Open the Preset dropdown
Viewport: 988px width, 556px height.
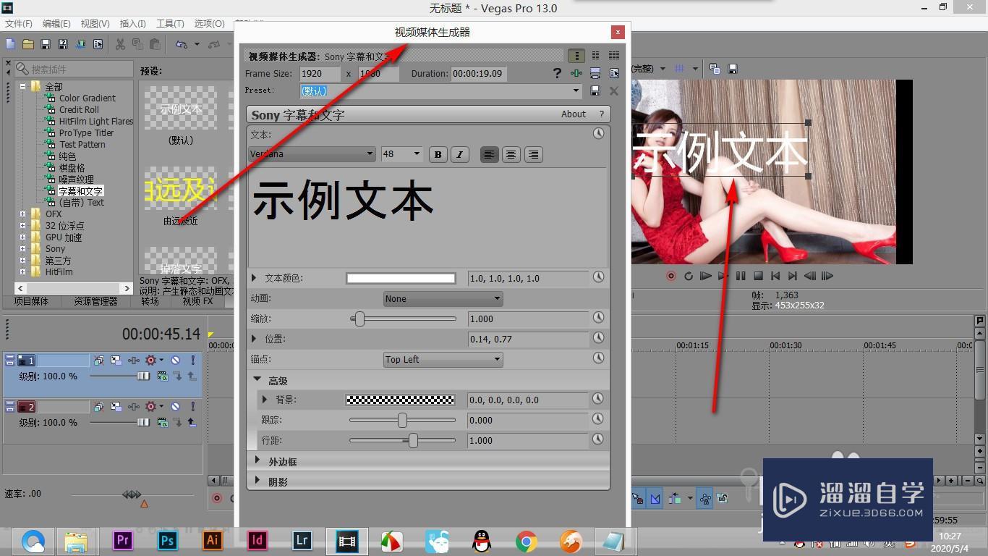pyautogui.click(x=576, y=90)
